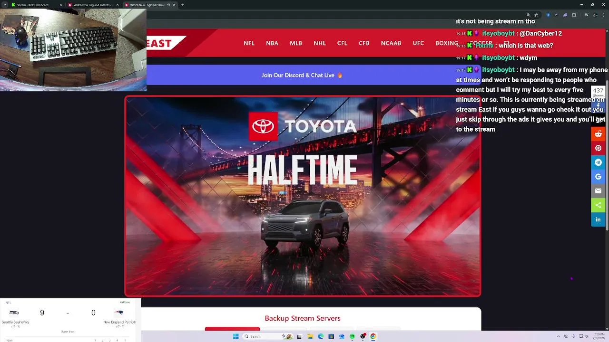Click the volume icon in system tray
The width and height of the screenshot is (609, 342).
(587, 336)
